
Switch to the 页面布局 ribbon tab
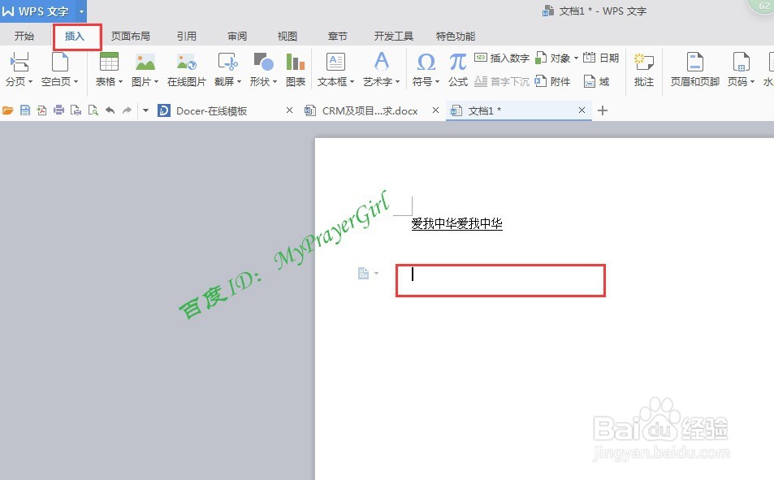point(131,36)
